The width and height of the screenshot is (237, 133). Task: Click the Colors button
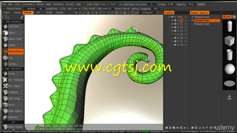201,4
